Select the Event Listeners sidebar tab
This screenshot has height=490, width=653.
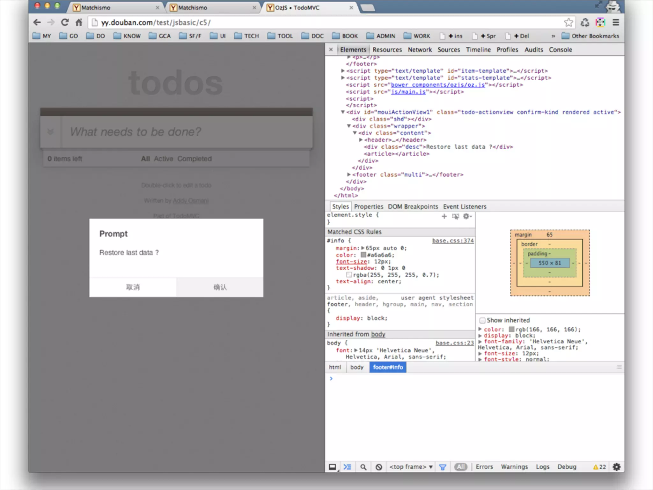click(x=465, y=207)
